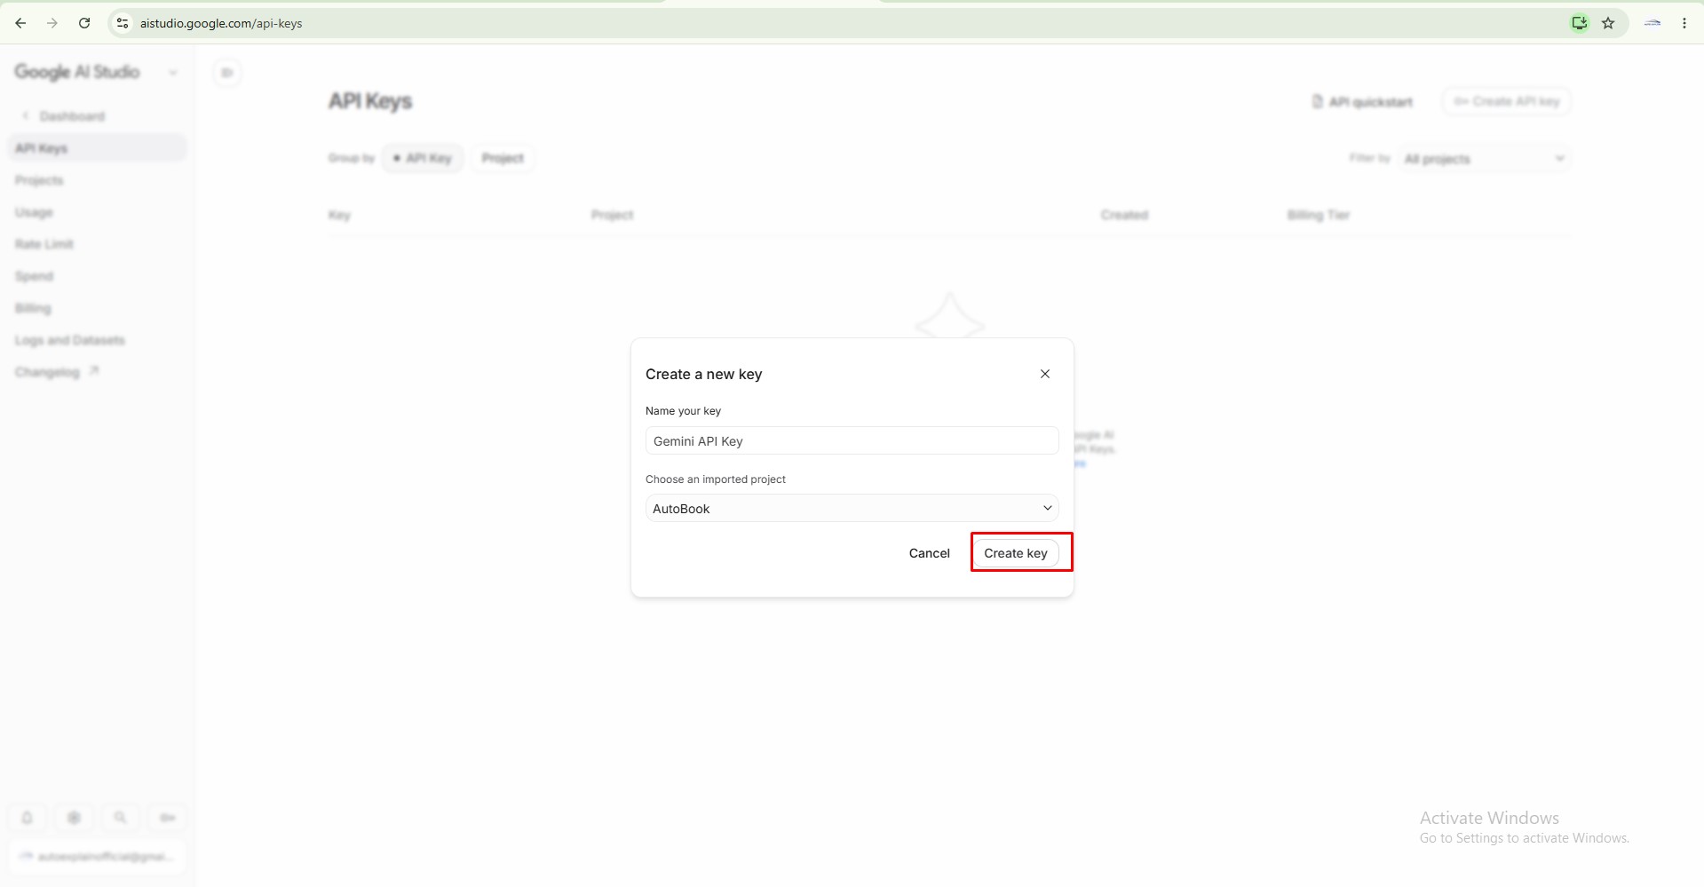Go forward in the browser

coord(52,23)
